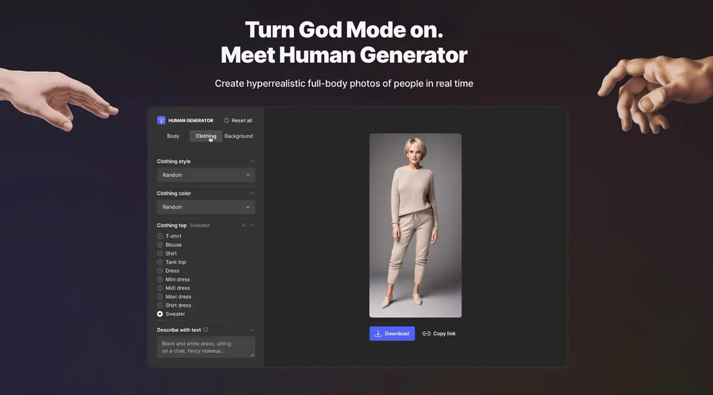Click the Download button
The width and height of the screenshot is (713, 395).
pyautogui.click(x=392, y=333)
